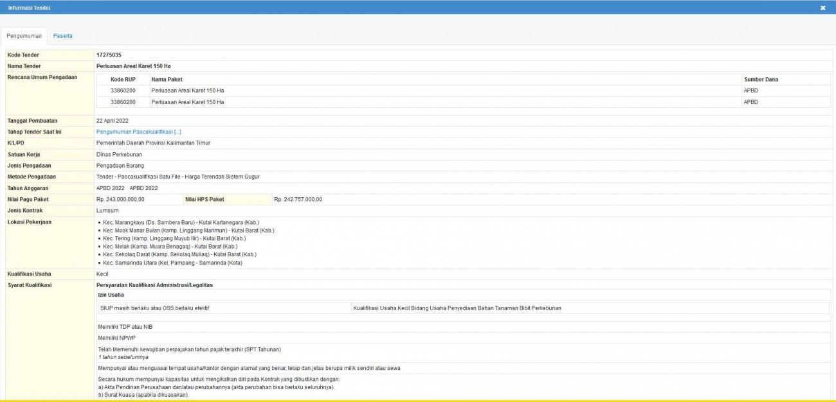Click the tender code 17275035
The height and width of the screenshot is (402, 836).
point(109,55)
